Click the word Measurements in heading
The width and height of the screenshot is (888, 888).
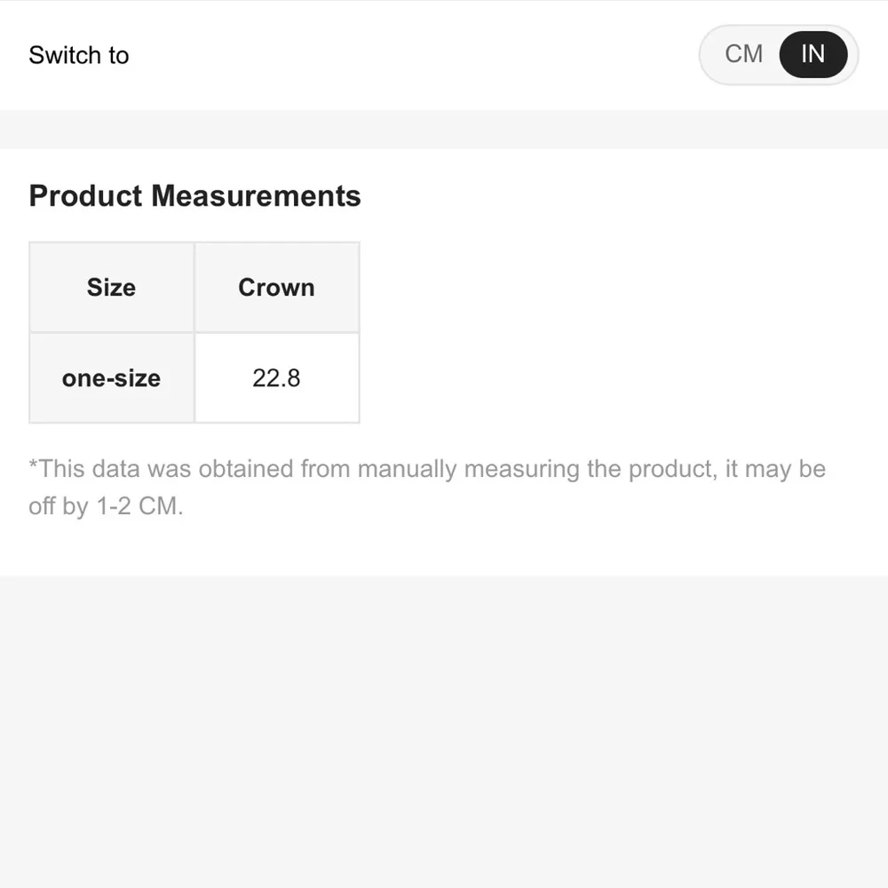[256, 196]
